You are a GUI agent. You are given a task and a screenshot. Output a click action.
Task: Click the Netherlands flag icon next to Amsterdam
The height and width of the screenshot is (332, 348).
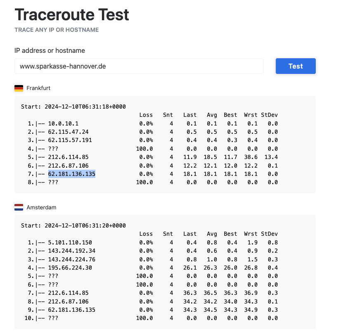pos(19,207)
